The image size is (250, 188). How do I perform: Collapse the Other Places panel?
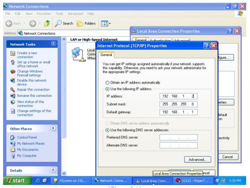(x=53, y=128)
